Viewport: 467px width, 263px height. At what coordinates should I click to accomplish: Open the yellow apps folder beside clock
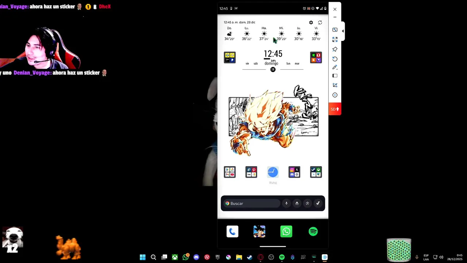coord(230,58)
